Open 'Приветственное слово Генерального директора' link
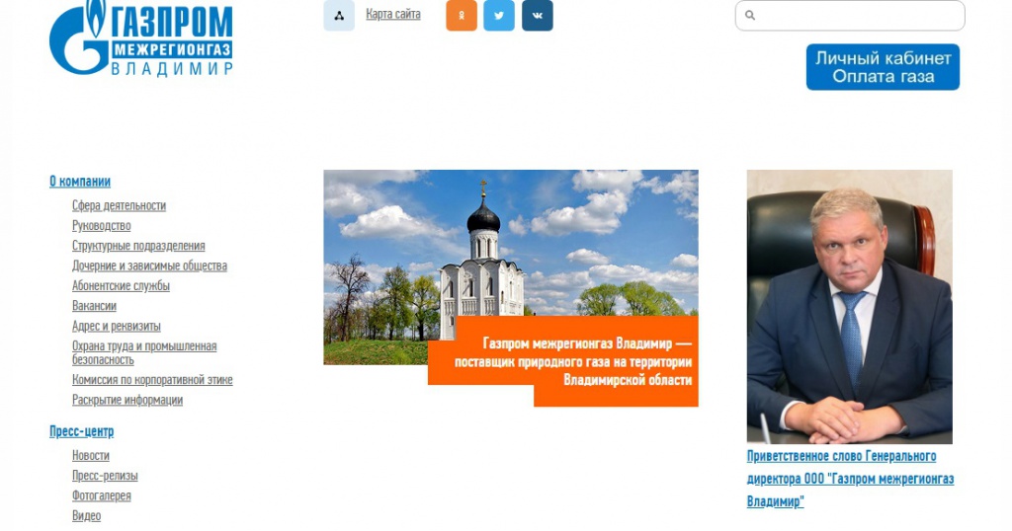 point(850,479)
